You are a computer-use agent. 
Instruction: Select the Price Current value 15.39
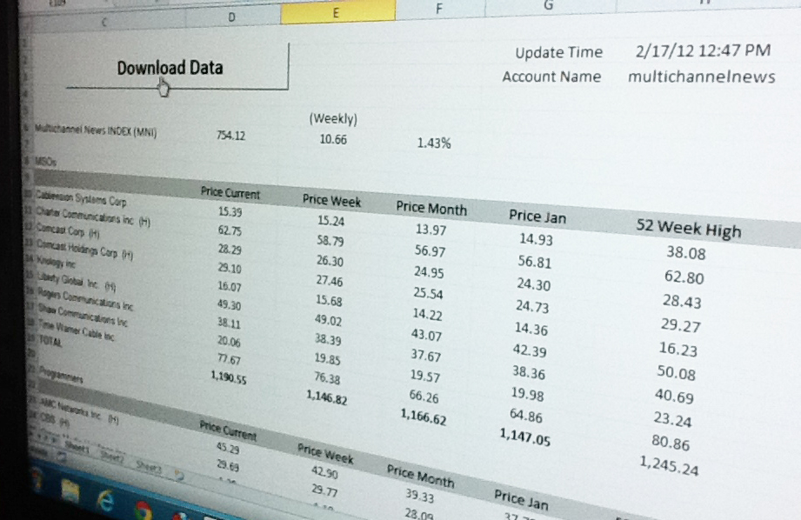pos(230,211)
